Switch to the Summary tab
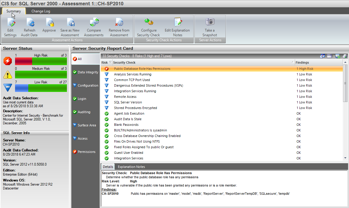Viewport: 349px width, 208px height. pos(14,11)
